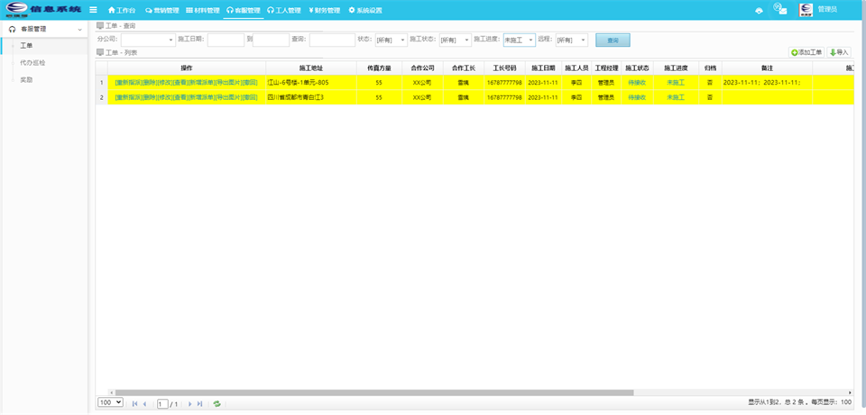Click the 管理员 user avatar
Image resolution: width=866 pixels, height=415 pixels.
click(x=806, y=10)
